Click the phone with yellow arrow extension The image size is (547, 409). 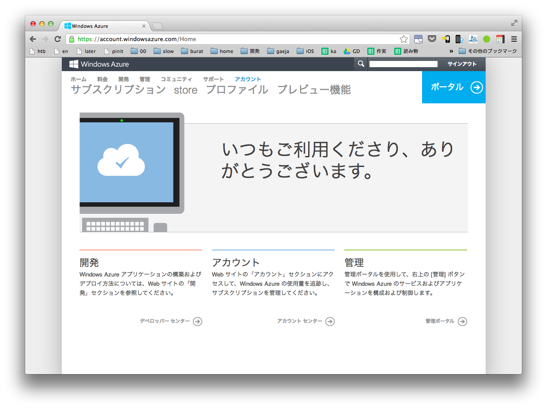pos(446,39)
